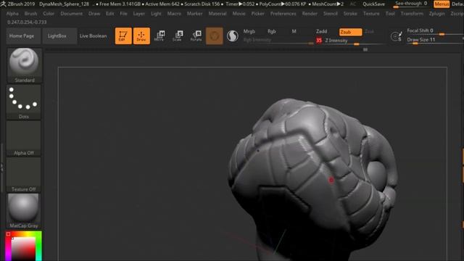Open the Transform menu

(x=412, y=14)
